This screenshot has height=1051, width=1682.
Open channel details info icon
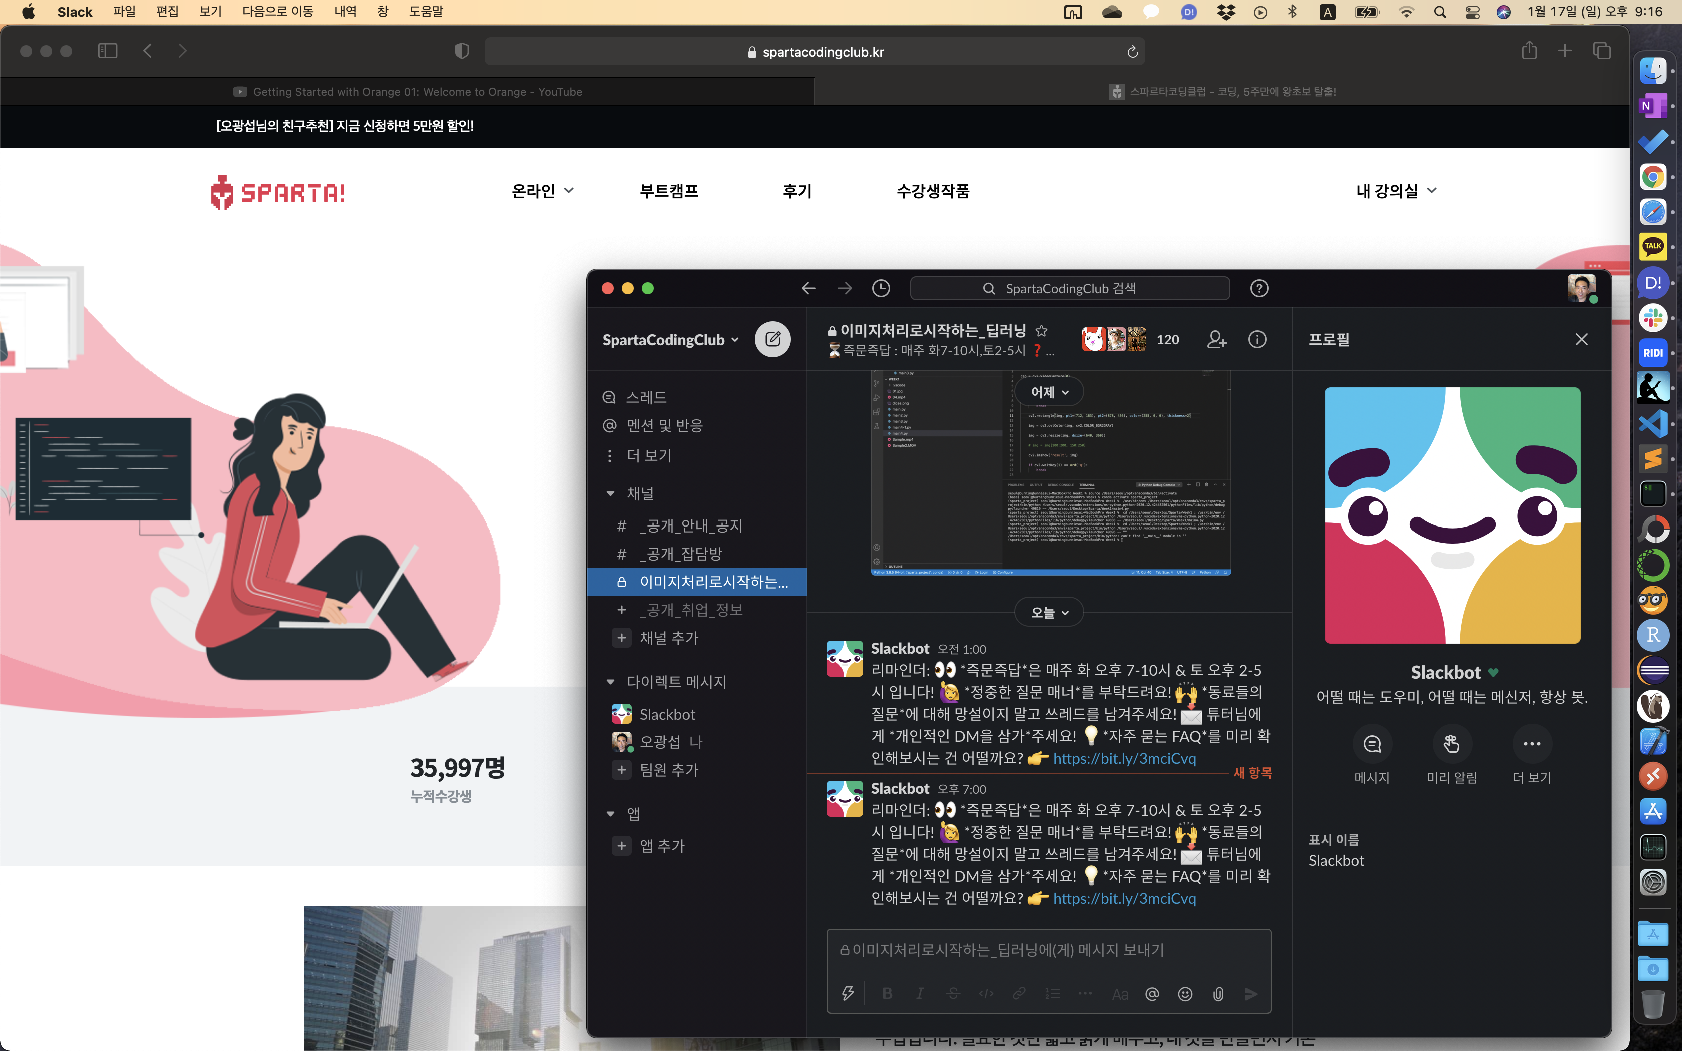[1256, 339]
